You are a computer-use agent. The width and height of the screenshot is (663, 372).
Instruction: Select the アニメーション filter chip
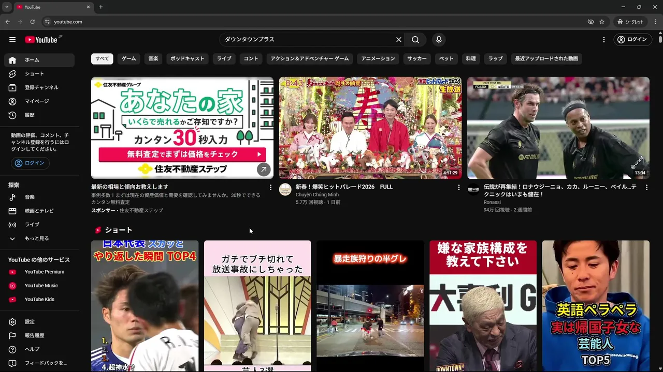click(x=378, y=58)
